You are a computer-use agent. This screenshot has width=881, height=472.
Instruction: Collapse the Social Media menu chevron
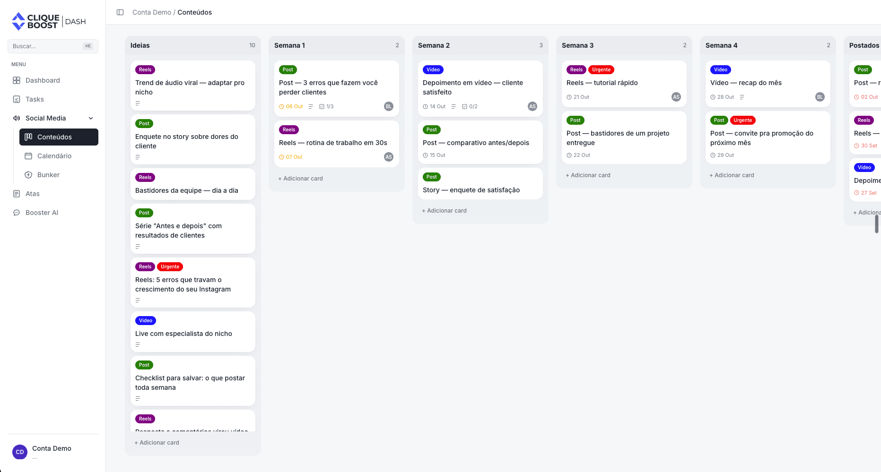[x=91, y=118]
